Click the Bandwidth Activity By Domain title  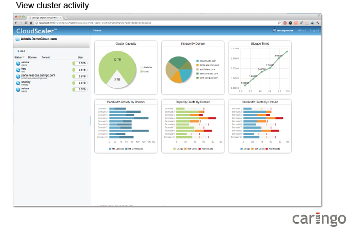click(x=126, y=102)
